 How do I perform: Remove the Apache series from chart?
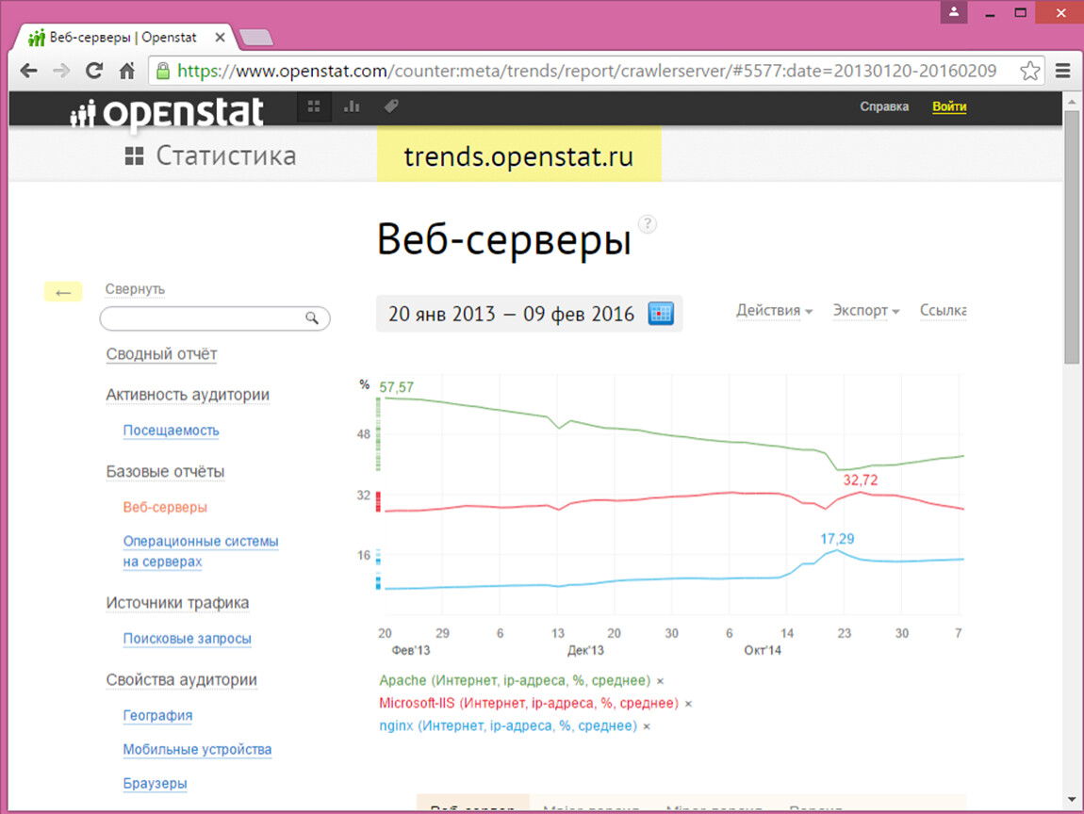click(x=660, y=681)
